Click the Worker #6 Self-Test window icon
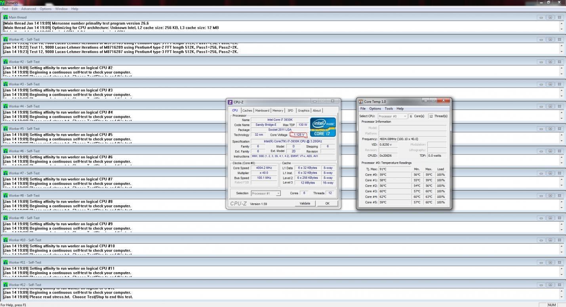 pyautogui.click(x=6, y=151)
